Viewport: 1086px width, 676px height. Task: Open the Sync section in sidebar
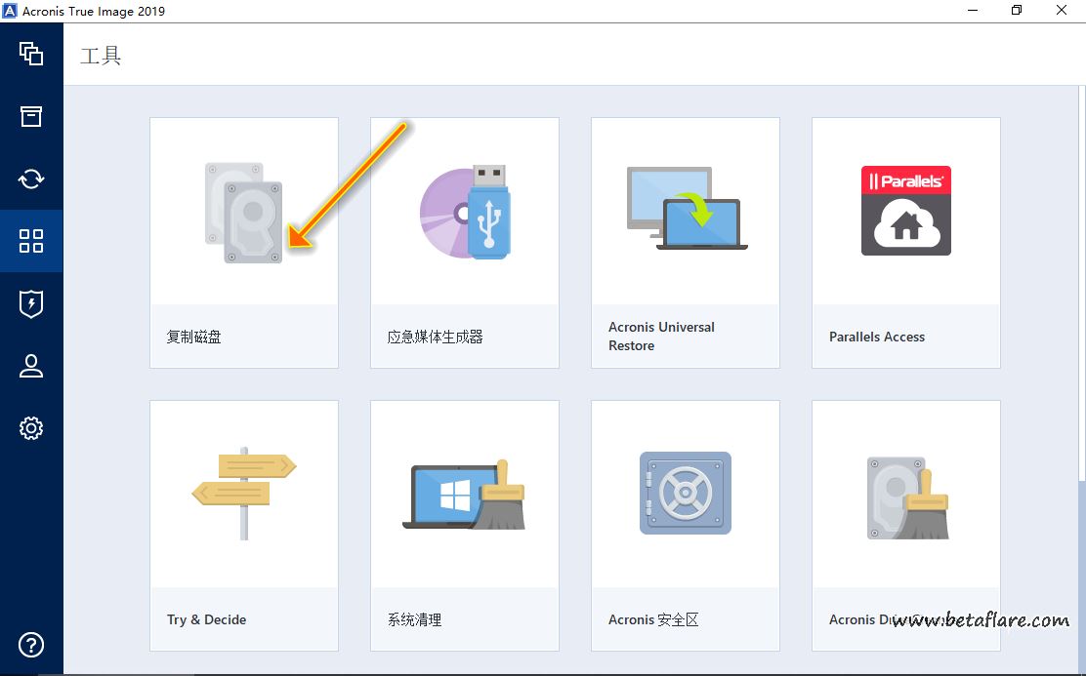pyautogui.click(x=31, y=179)
